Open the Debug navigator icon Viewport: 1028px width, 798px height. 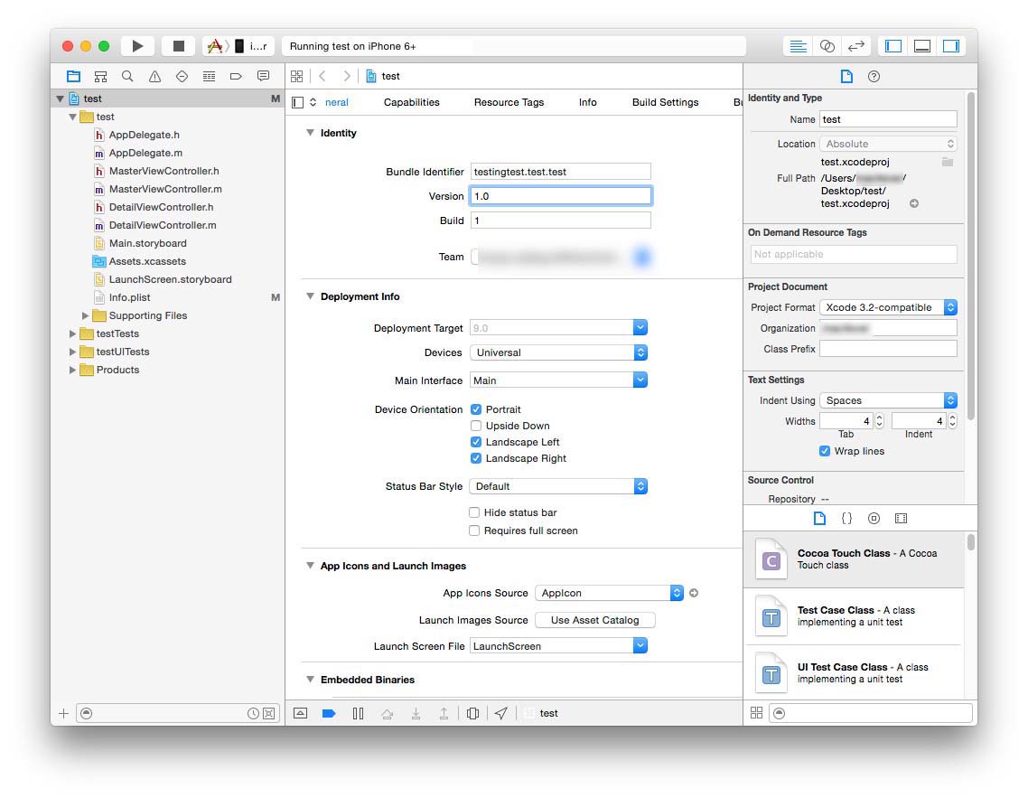(x=209, y=76)
